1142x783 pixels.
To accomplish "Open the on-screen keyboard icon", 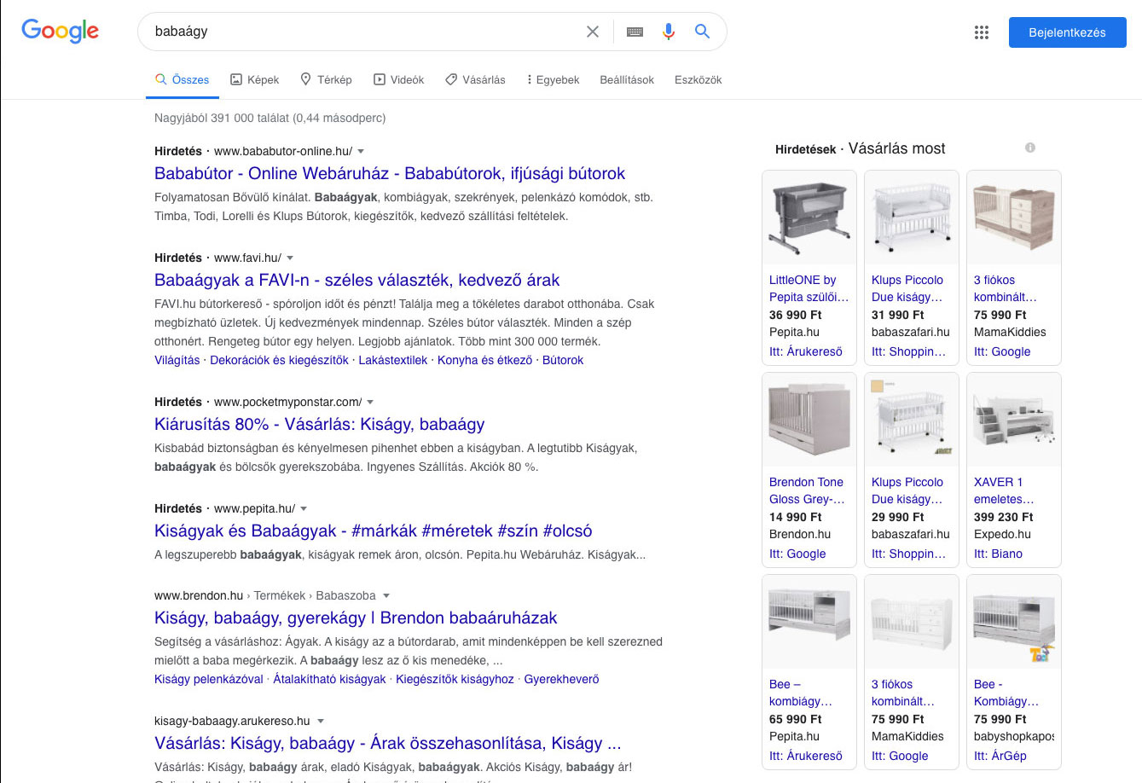I will click(x=635, y=32).
